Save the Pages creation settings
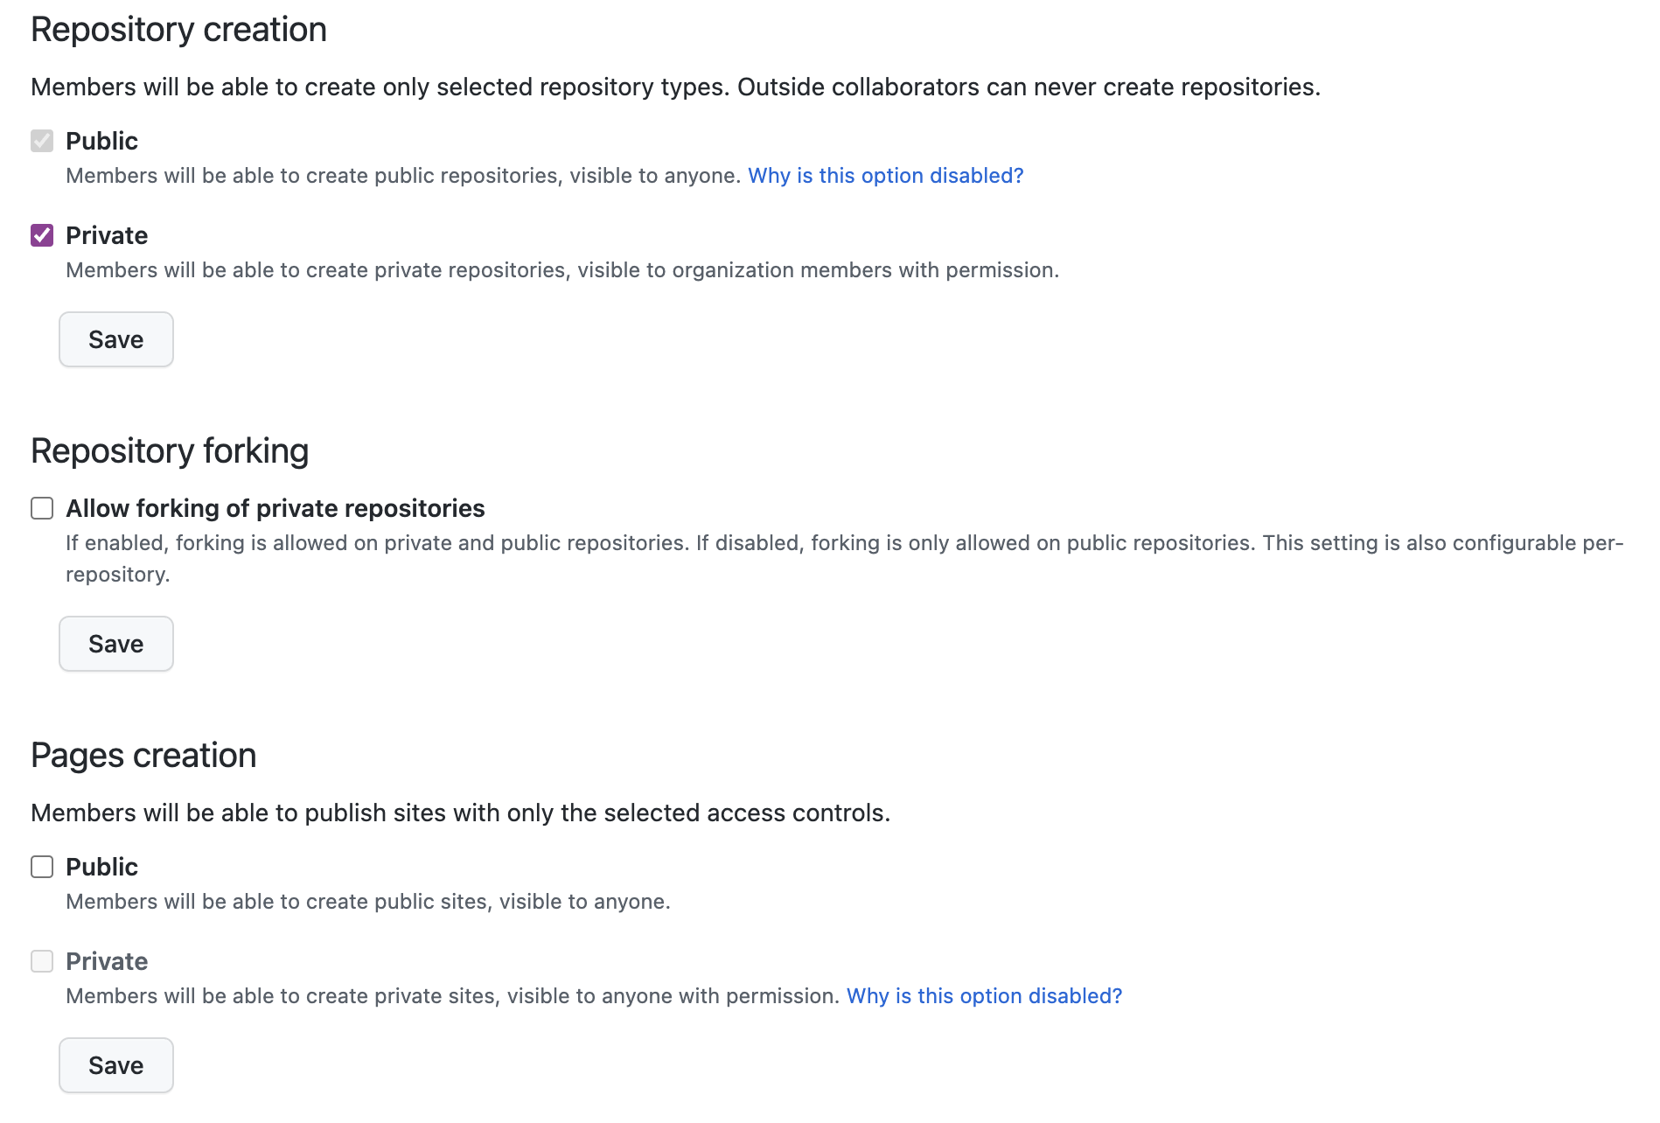The image size is (1660, 1123). pyautogui.click(x=116, y=1065)
